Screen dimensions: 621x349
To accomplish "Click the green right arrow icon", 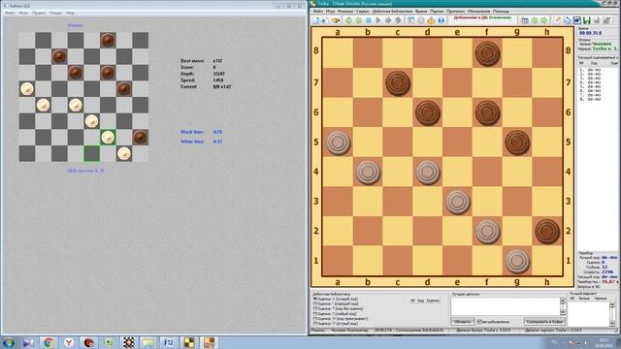I will pos(544,20).
